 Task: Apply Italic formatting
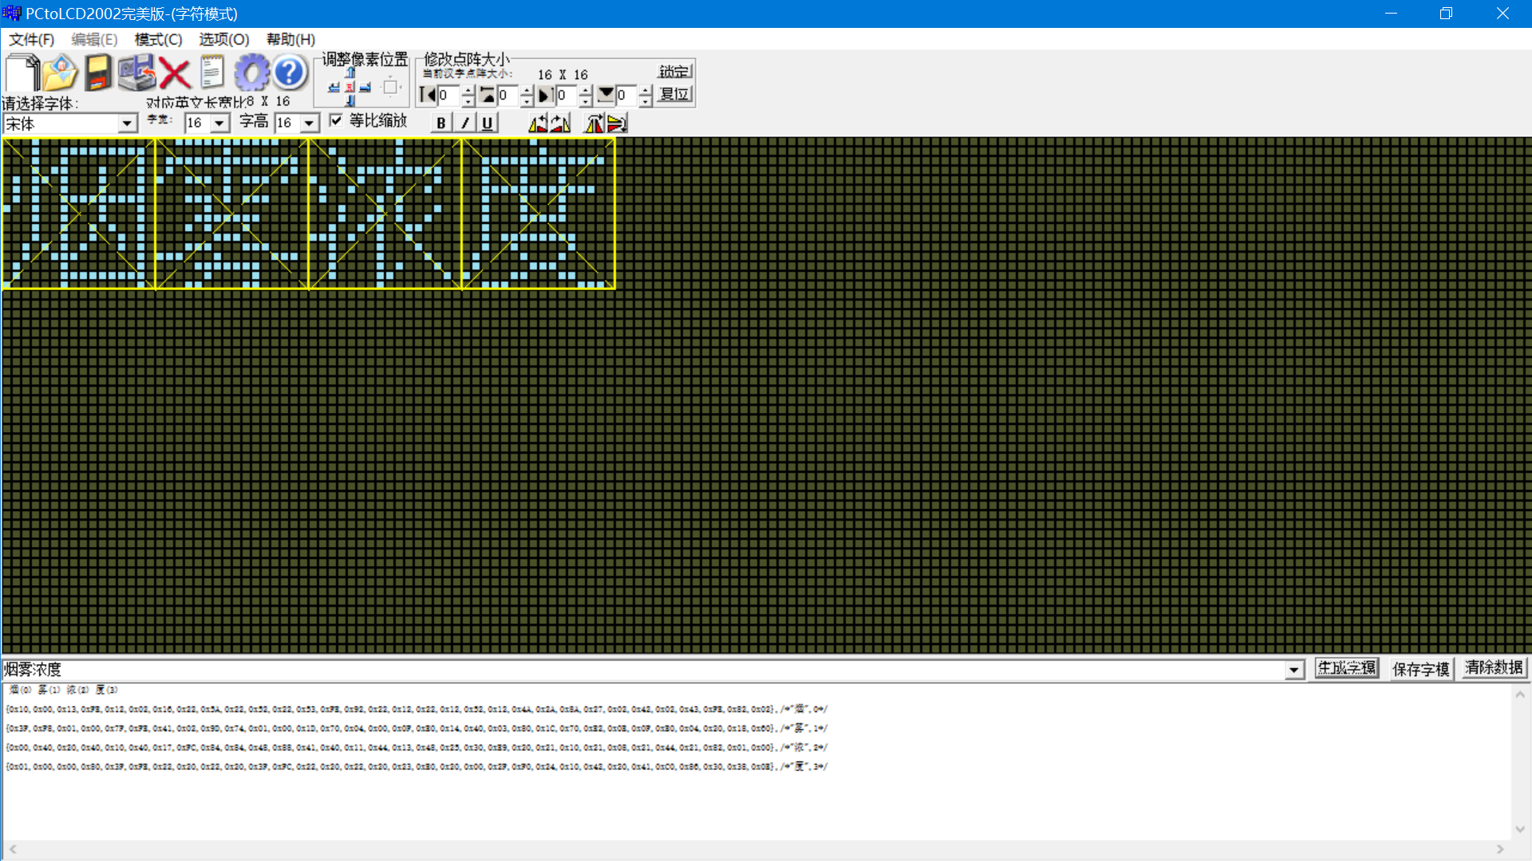(464, 122)
